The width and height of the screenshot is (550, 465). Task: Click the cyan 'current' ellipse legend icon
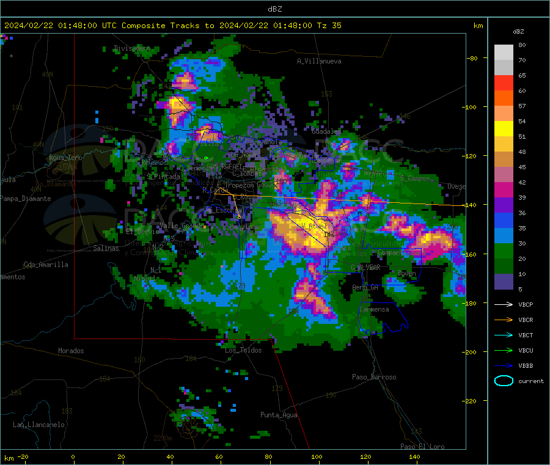click(x=504, y=381)
